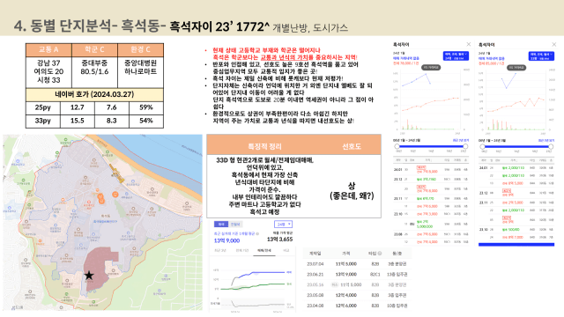Switch to the 전월세 toggle button
Image resolution: width=564 pixels, height=317 pixels.
tap(235, 225)
